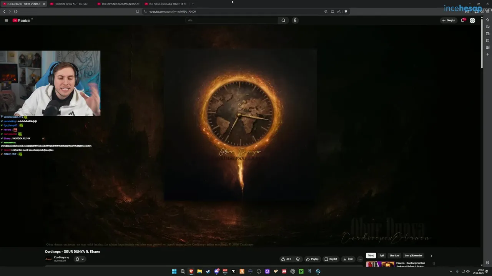Dislike the video with thumbs down
This screenshot has width=492, height=276.
pos(298,259)
